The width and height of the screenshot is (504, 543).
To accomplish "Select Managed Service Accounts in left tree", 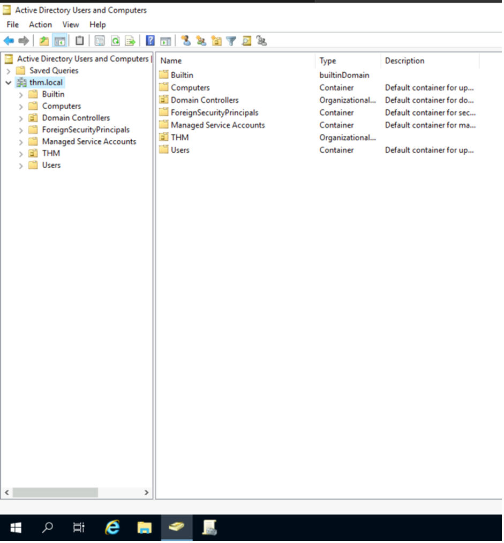I will tap(89, 141).
